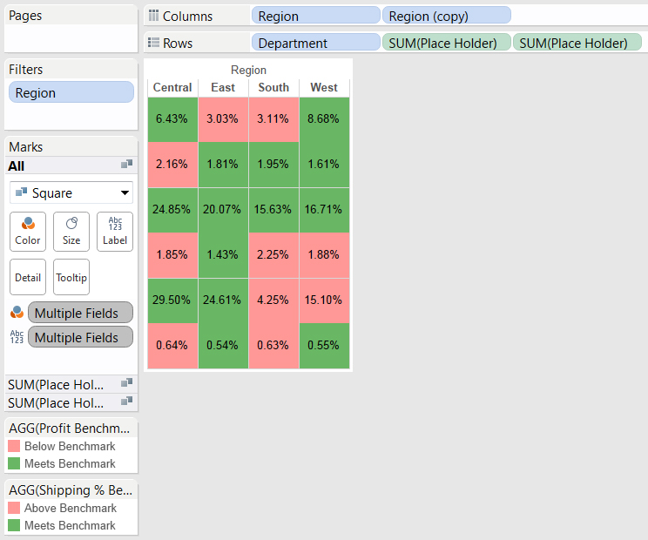Click the Columns shelf grid icon

tap(153, 16)
